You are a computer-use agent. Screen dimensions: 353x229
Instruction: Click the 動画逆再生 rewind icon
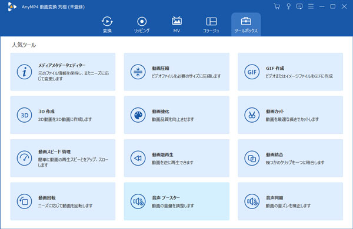138,158
